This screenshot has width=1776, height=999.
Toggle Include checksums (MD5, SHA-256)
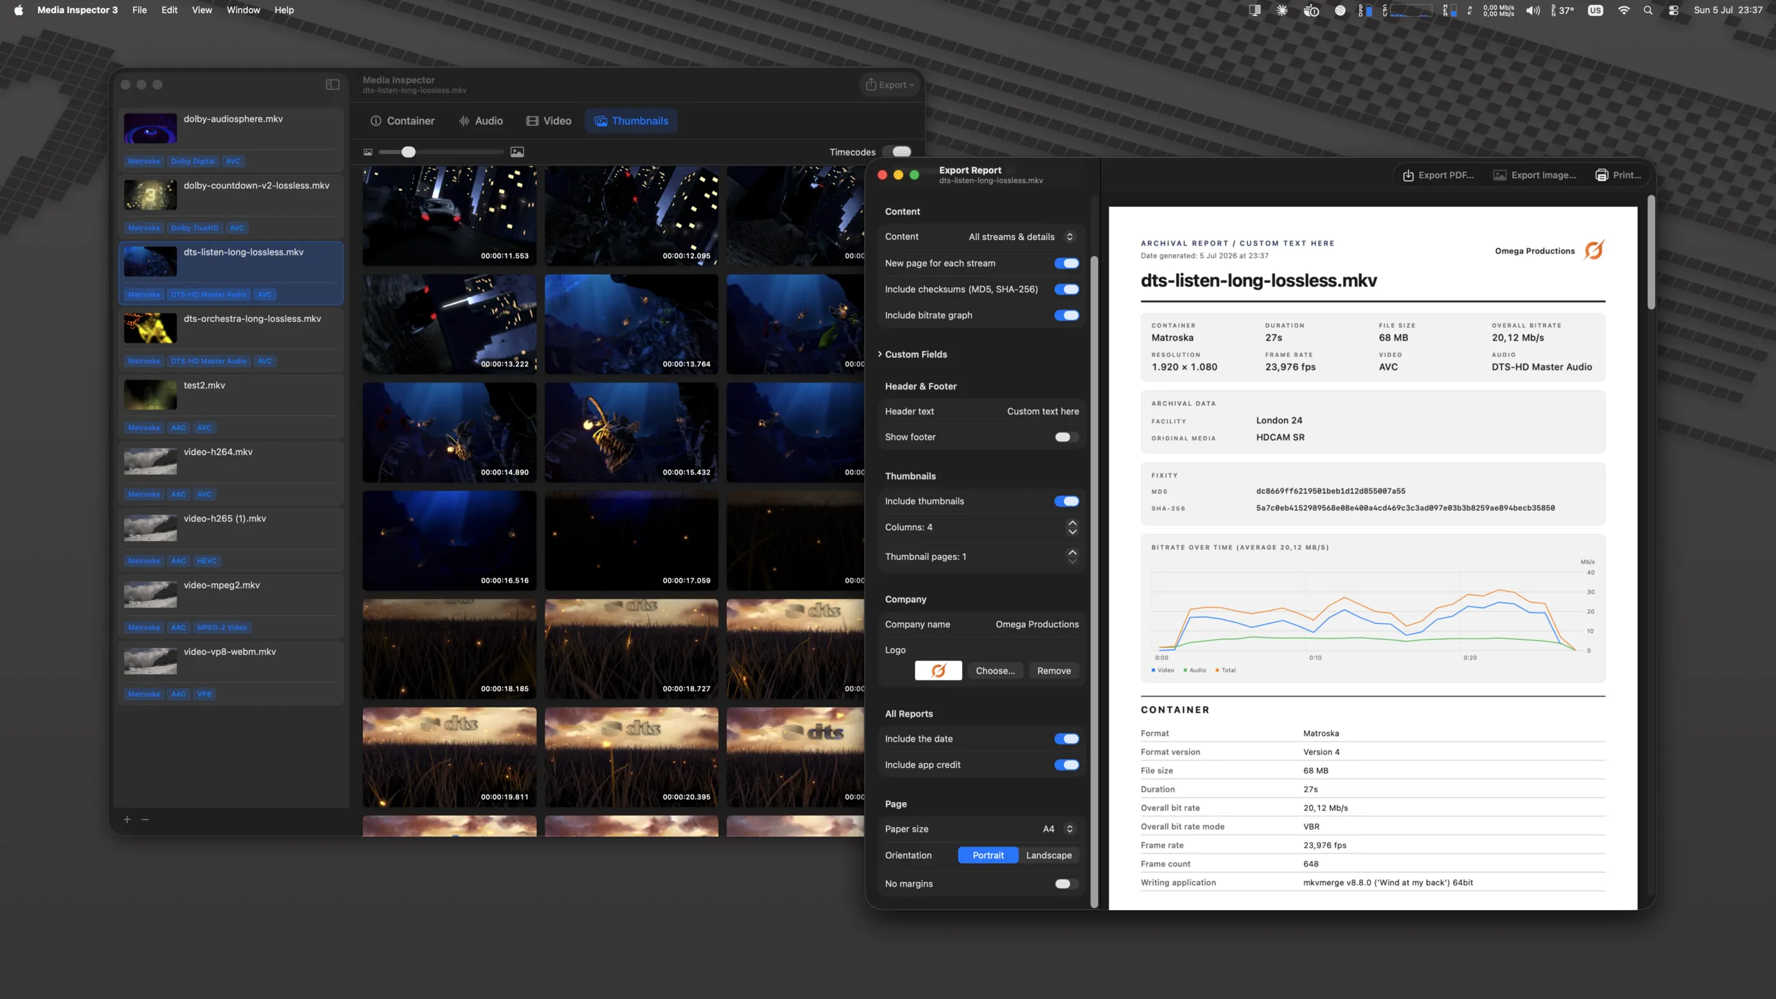[1066, 289]
